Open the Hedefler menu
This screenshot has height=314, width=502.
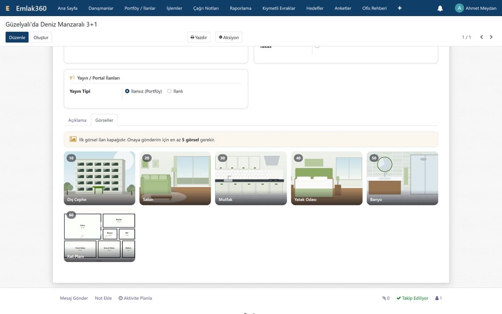[315, 8]
